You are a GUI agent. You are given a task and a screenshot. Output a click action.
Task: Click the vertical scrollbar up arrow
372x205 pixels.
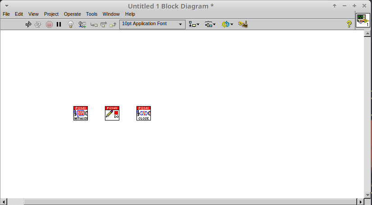[x=367, y=33]
